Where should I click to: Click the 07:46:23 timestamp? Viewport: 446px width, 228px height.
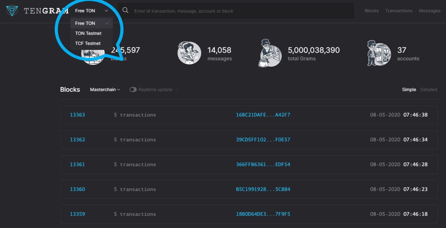(415, 189)
